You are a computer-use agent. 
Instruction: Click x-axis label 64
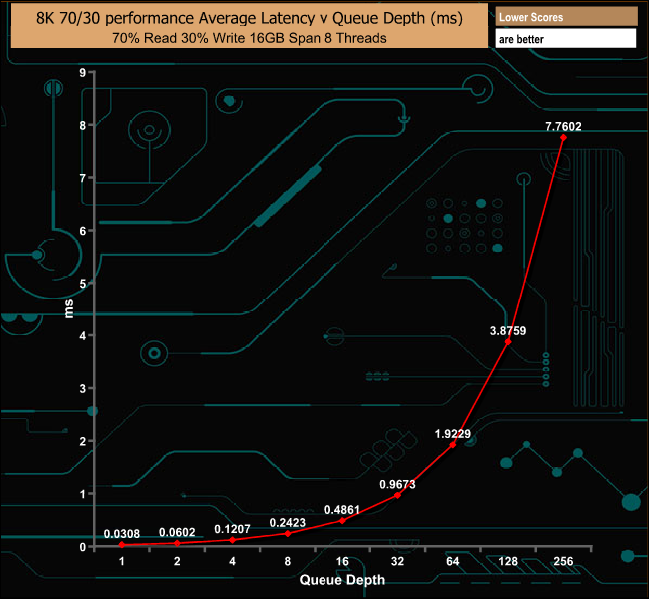pos(453,561)
